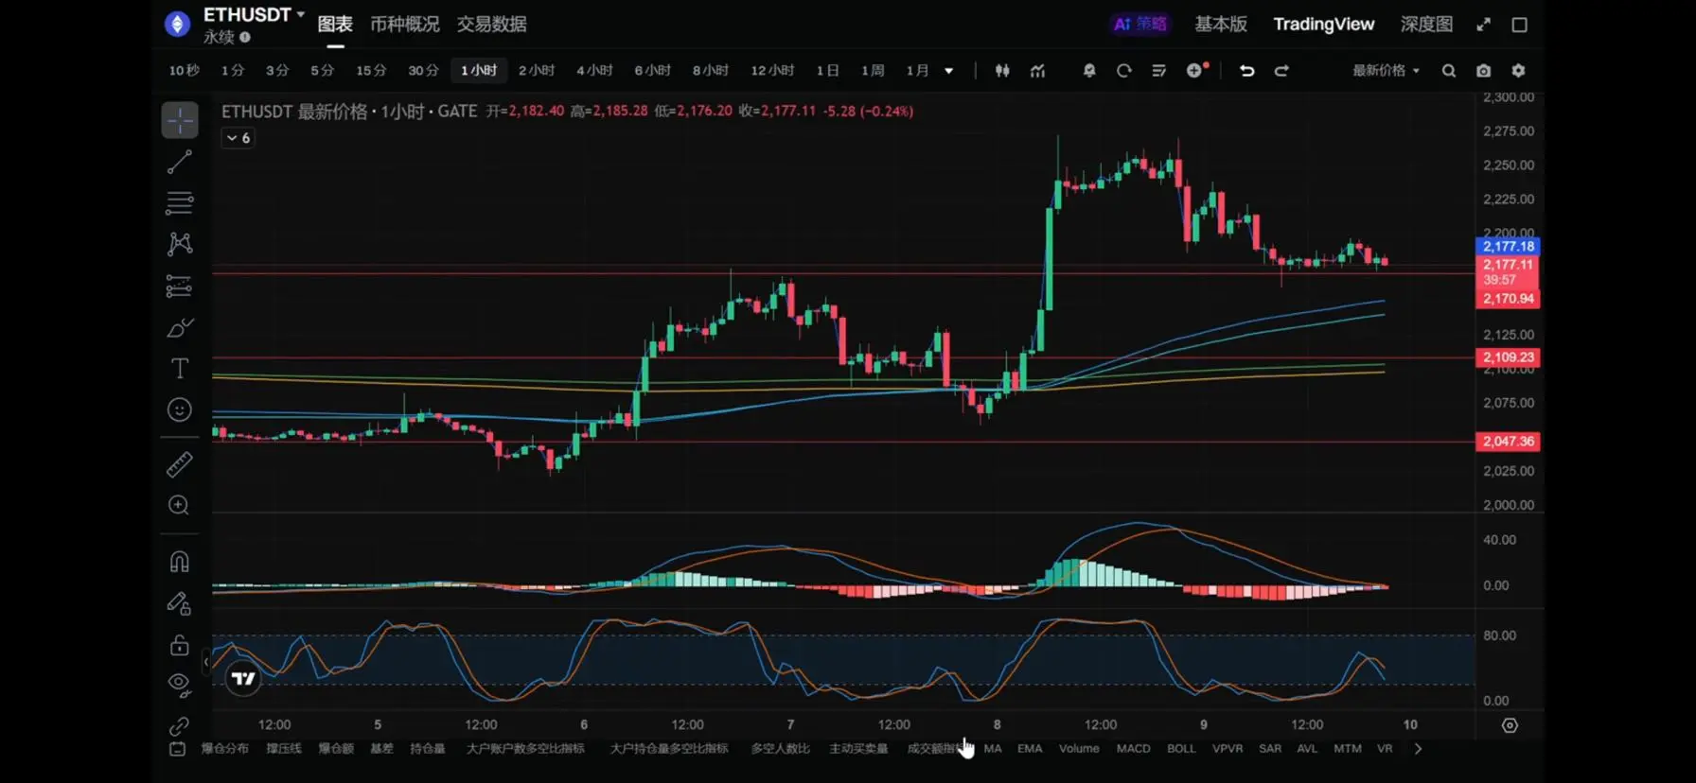Image resolution: width=1696 pixels, height=783 pixels.
Task: Open the emoji icons tool
Action: pyautogui.click(x=179, y=409)
